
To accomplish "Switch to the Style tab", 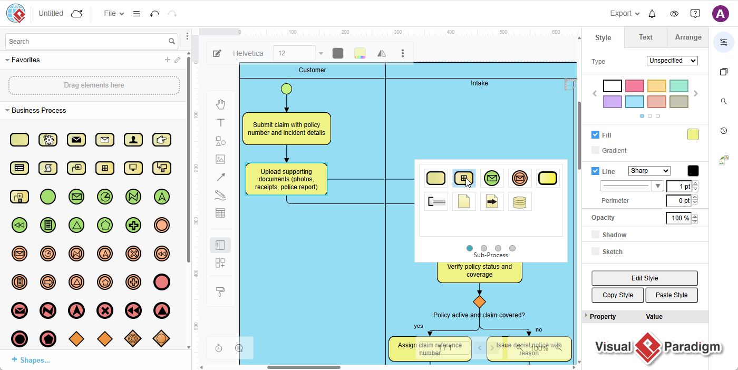I will pos(603,37).
